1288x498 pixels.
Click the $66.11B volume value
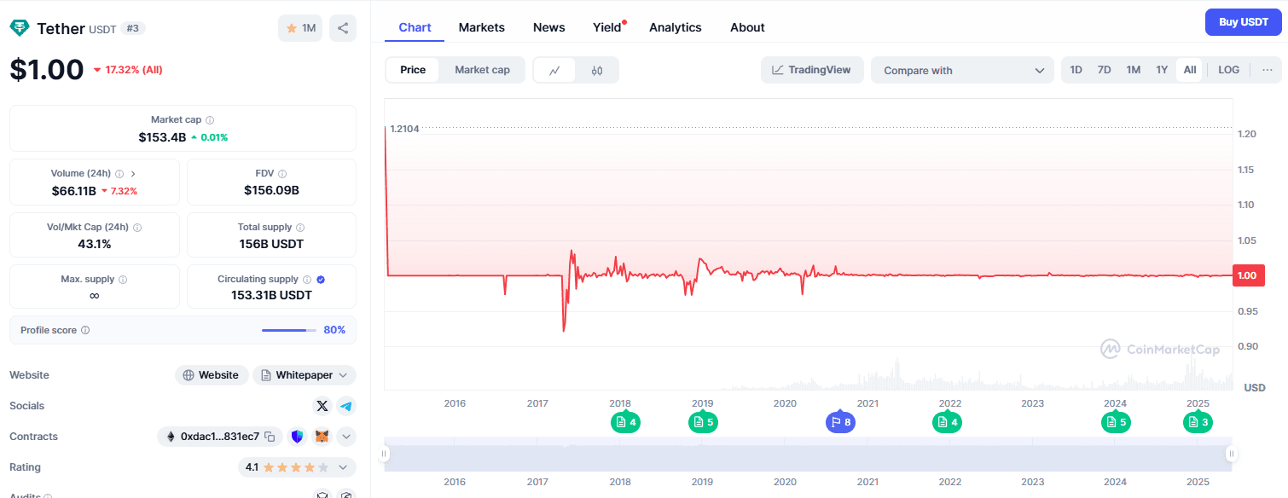click(73, 190)
